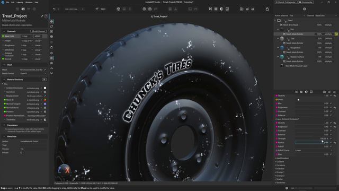Open the Help menu
This screenshot has width=339, height=191.
(x=37, y=2)
